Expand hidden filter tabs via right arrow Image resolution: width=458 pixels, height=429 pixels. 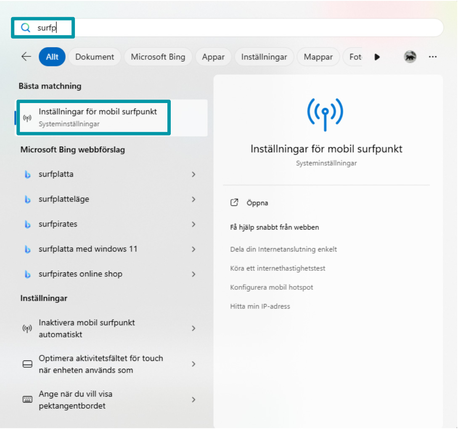tap(377, 57)
